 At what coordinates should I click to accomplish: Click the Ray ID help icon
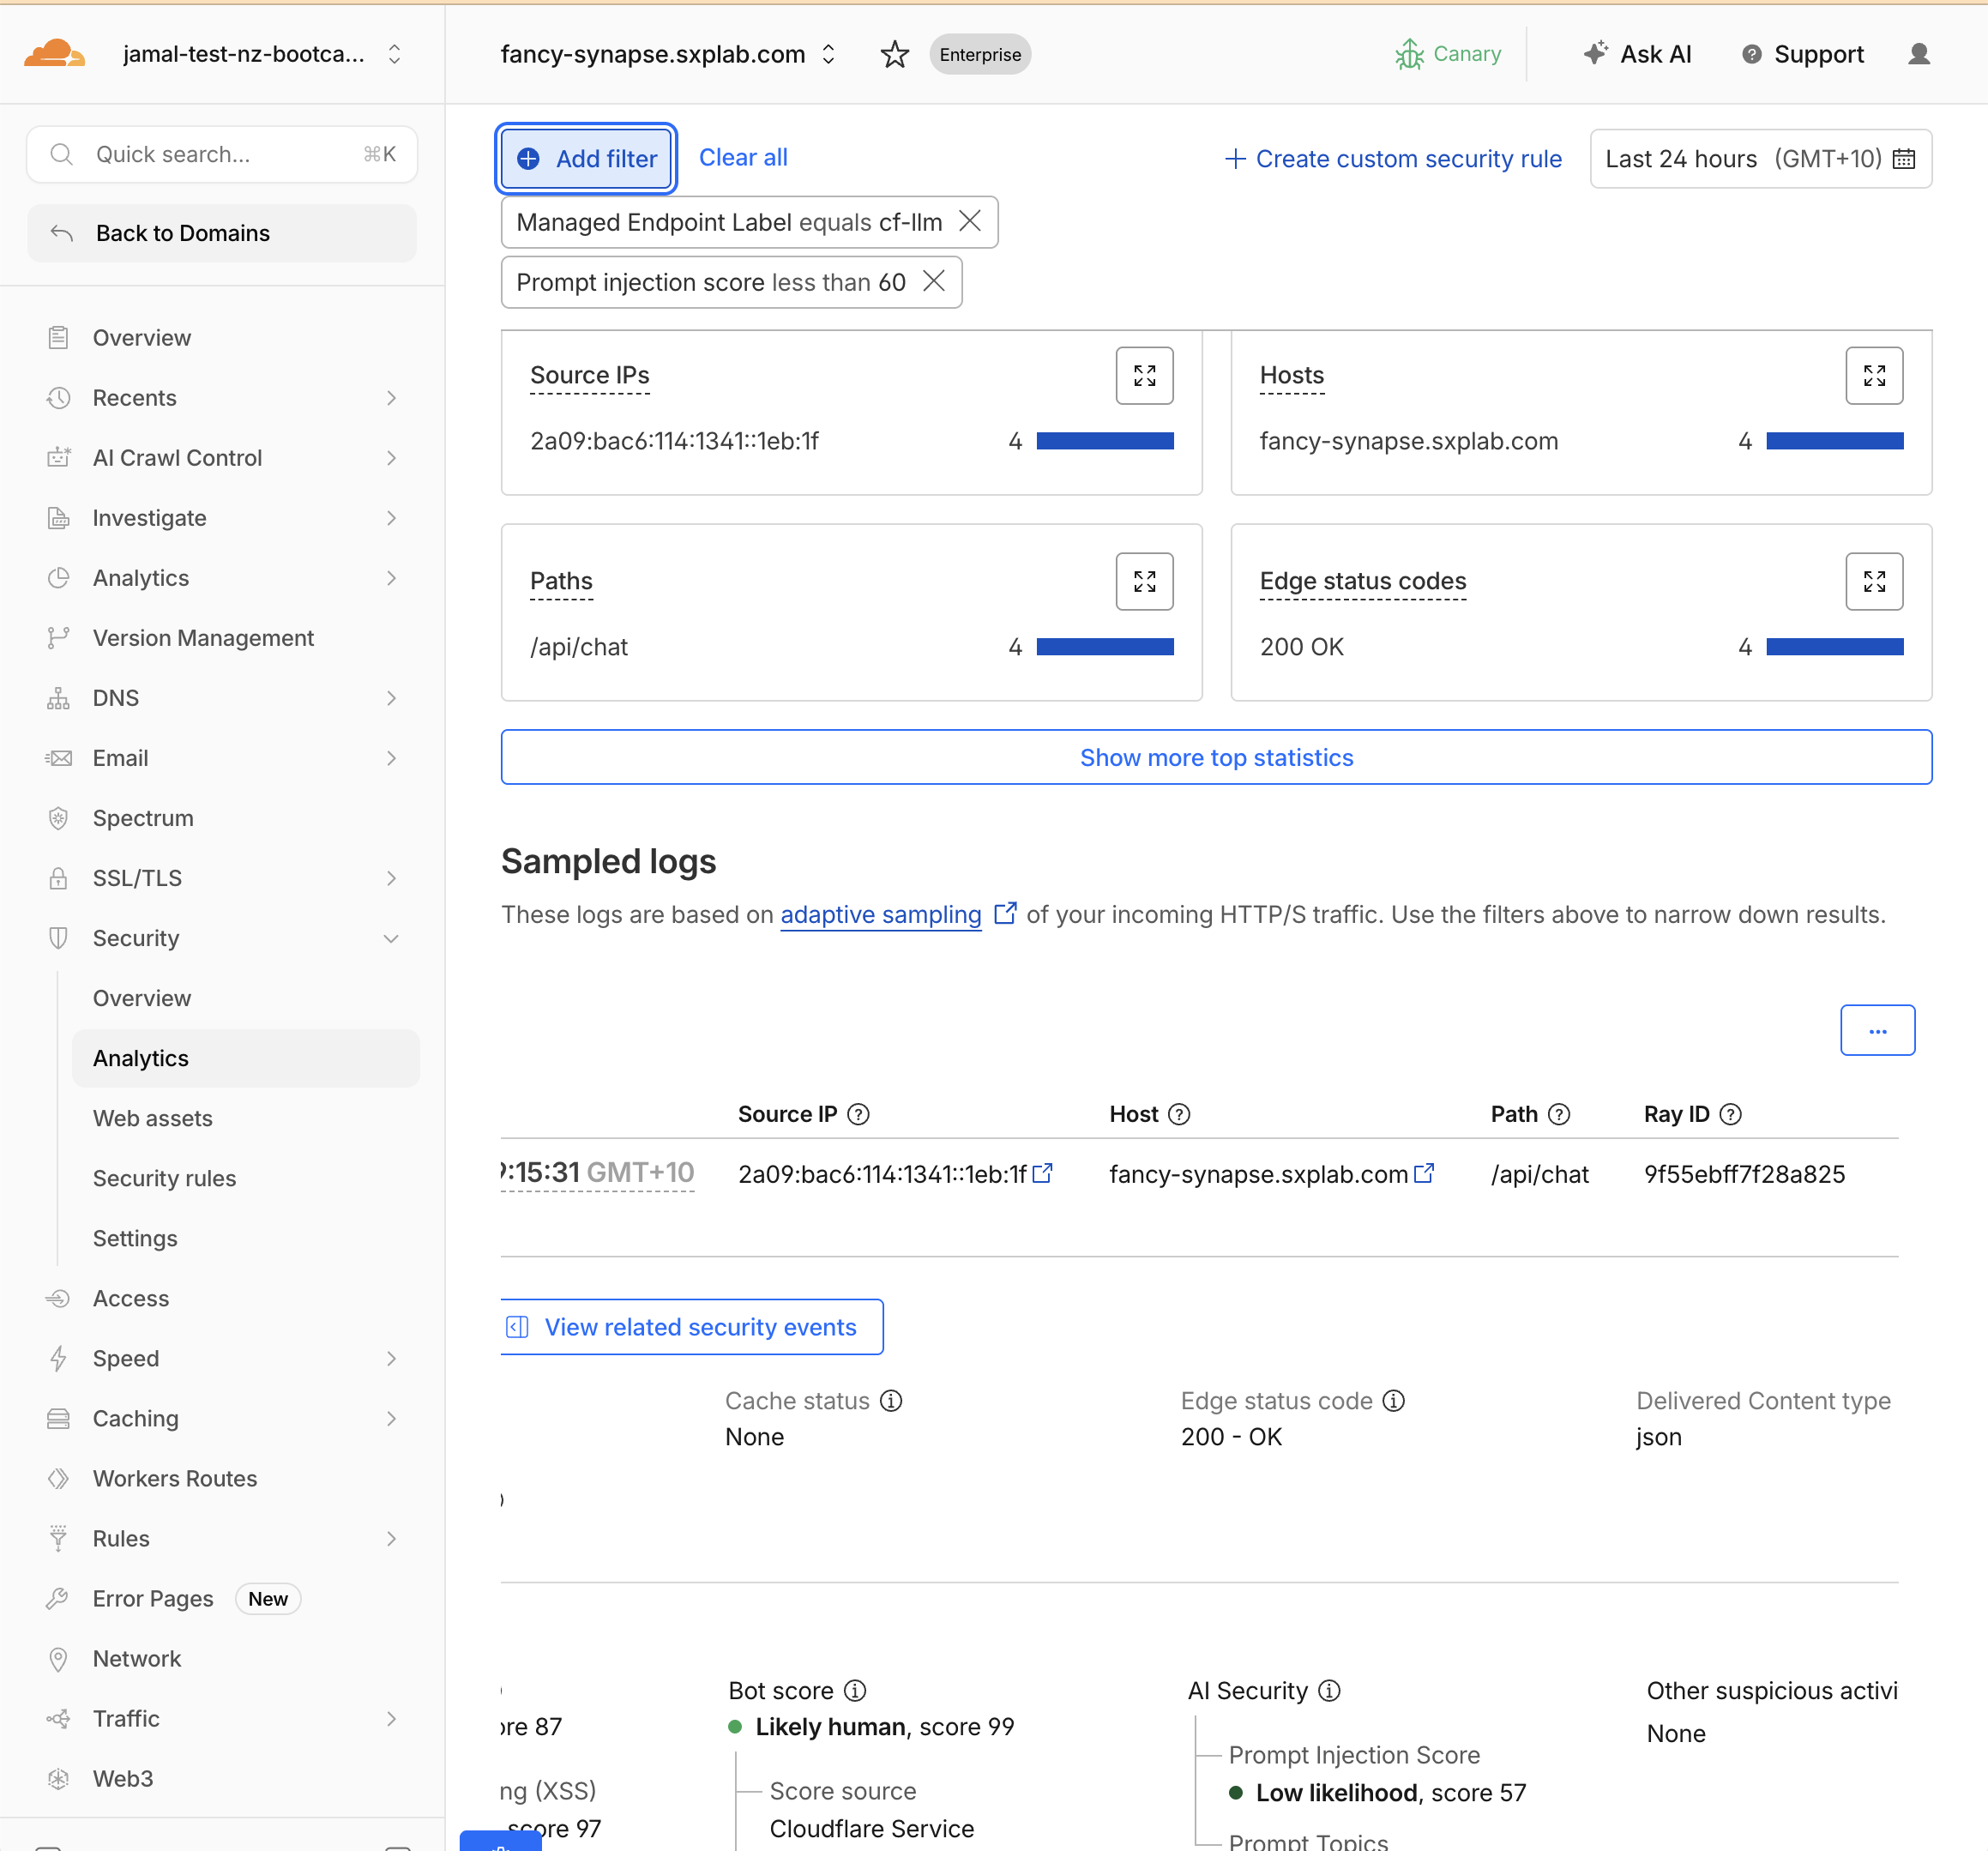point(1730,1114)
